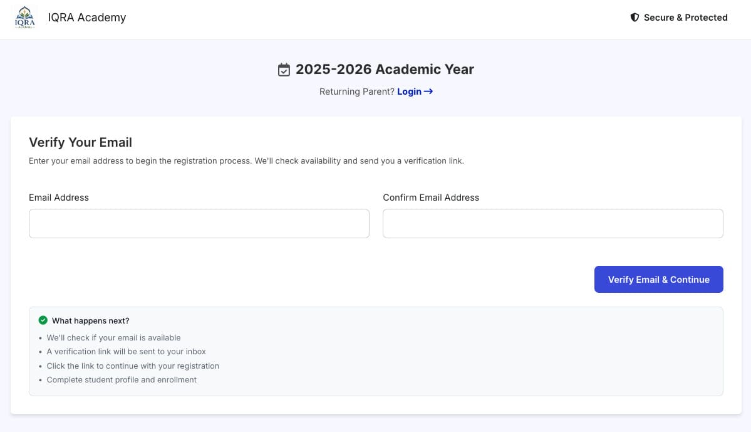Click the calendar check icon near Academic Year
The image size is (751, 432).
point(284,70)
